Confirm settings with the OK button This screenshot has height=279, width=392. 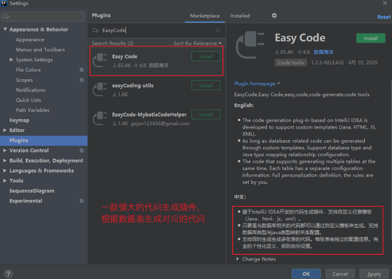click(x=306, y=274)
